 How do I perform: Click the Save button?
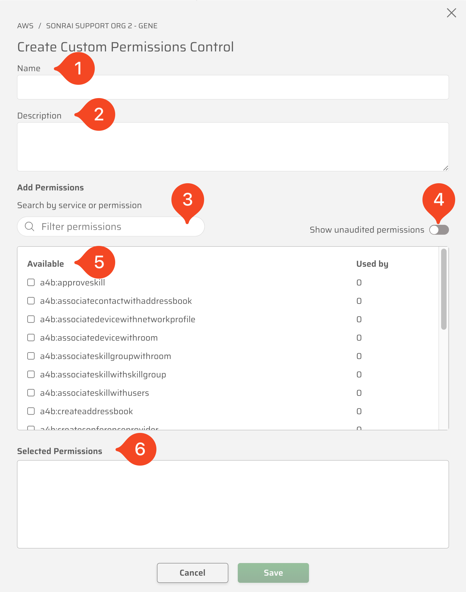tap(273, 573)
